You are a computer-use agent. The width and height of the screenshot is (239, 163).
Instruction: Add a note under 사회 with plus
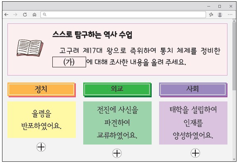[x=195, y=153]
